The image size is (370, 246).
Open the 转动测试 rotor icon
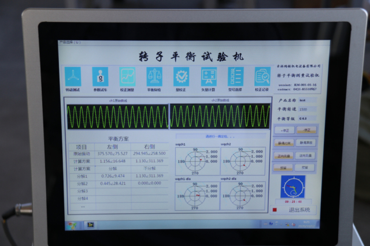tap(73, 77)
